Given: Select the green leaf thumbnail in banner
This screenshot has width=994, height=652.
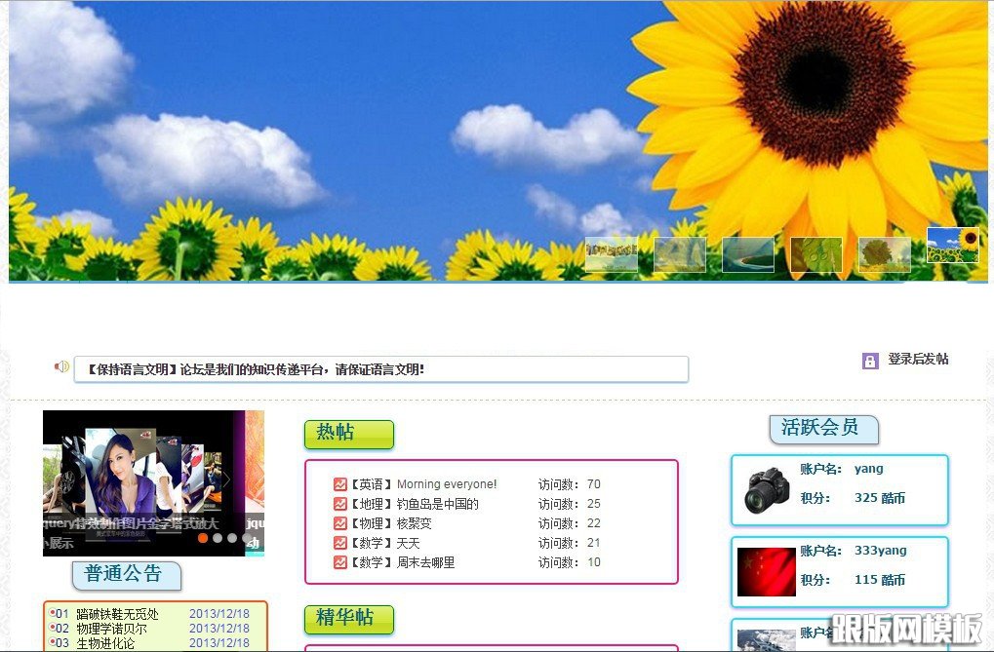Looking at the screenshot, I should [815, 254].
